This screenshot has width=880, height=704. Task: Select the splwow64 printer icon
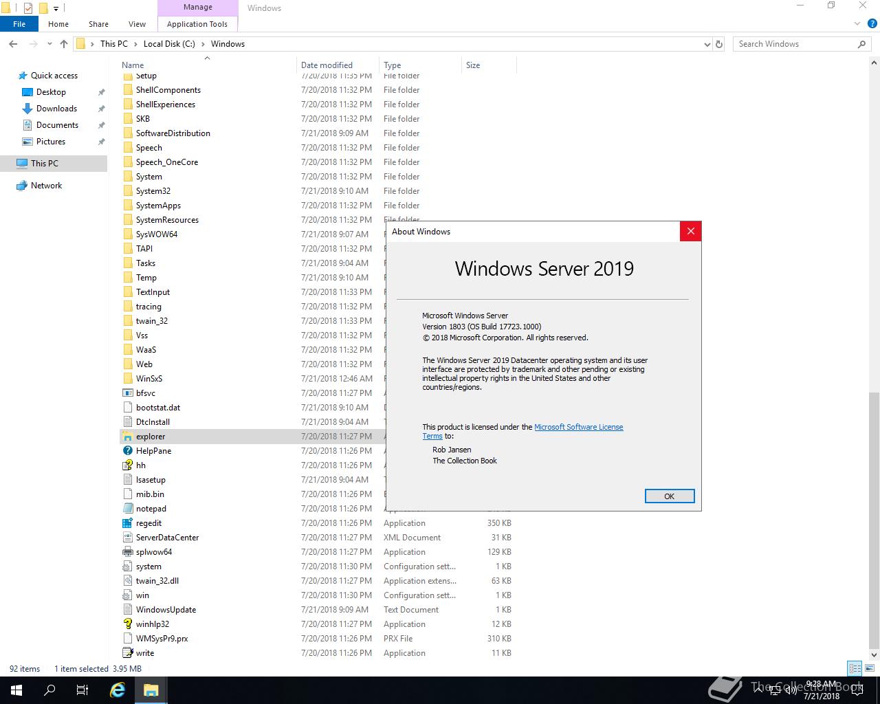pyautogui.click(x=127, y=552)
